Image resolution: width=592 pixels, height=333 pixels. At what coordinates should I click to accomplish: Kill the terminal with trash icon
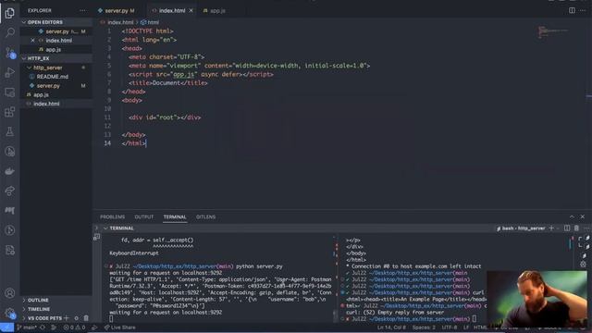tap(576, 228)
